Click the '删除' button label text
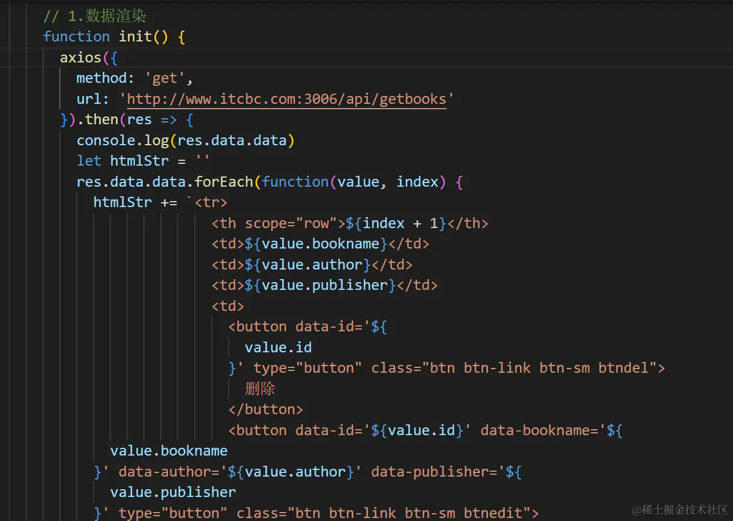The height and width of the screenshot is (521, 733). [x=260, y=389]
